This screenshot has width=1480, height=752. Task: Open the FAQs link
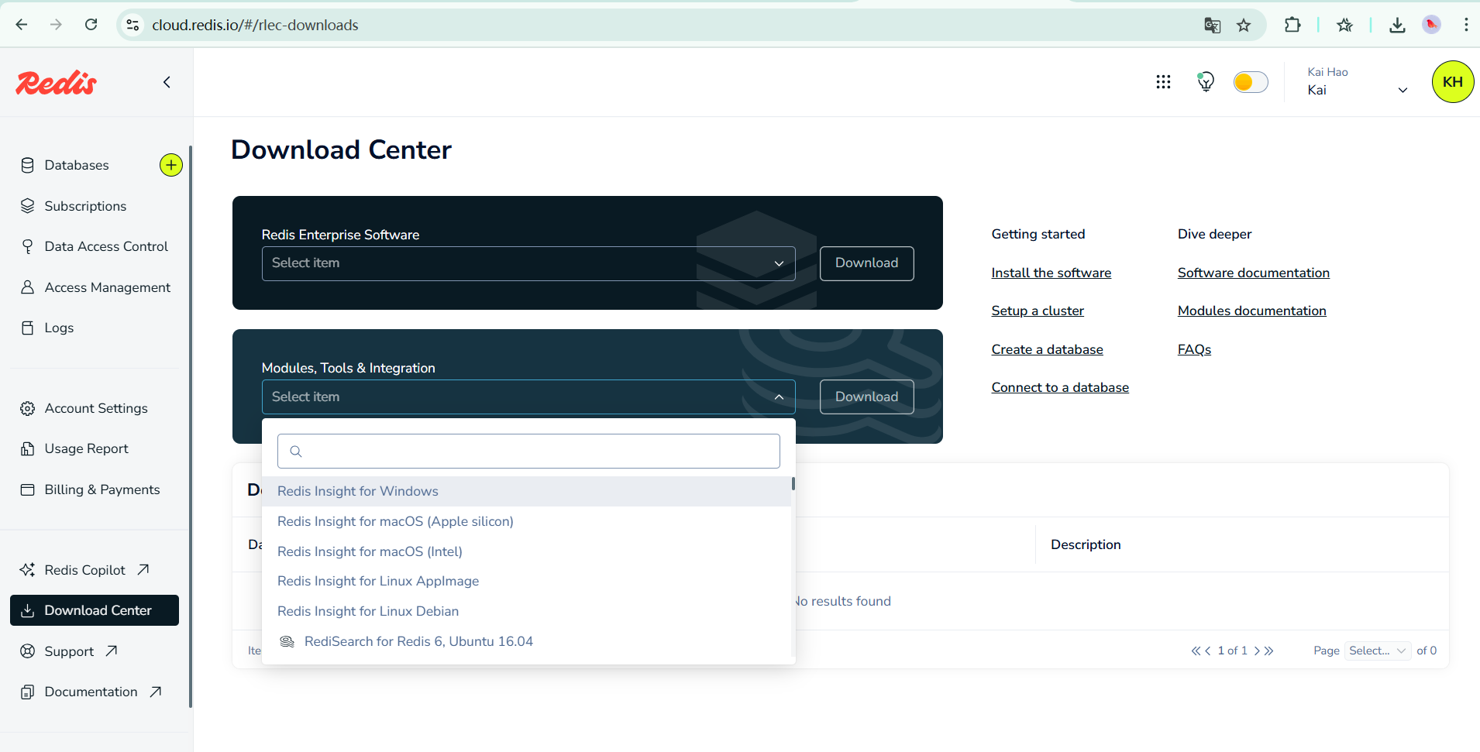[1194, 349]
